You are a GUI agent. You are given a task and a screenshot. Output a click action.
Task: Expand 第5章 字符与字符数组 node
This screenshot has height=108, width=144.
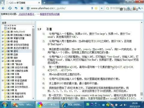click(x=3, y=45)
